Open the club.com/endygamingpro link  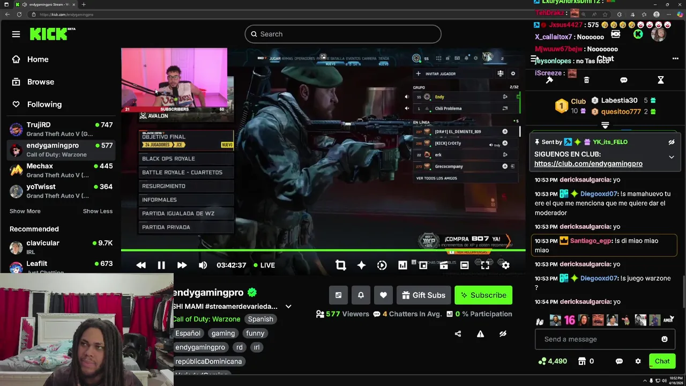(588, 164)
